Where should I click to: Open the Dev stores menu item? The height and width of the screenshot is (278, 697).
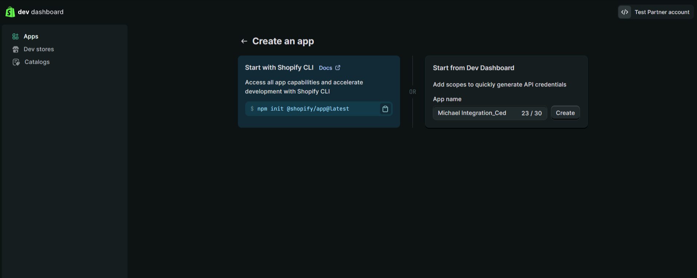coord(39,49)
